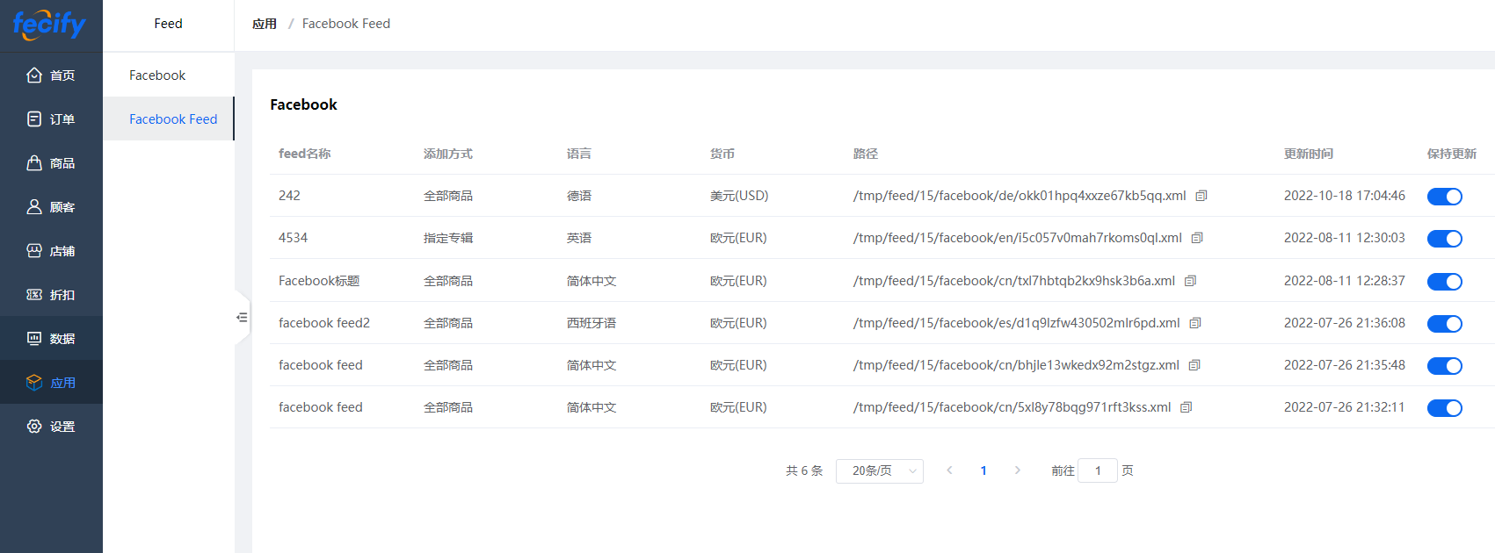Image resolution: width=1495 pixels, height=553 pixels.
Task: Click the store icon beside 店铺
Action: click(x=34, y=251)
